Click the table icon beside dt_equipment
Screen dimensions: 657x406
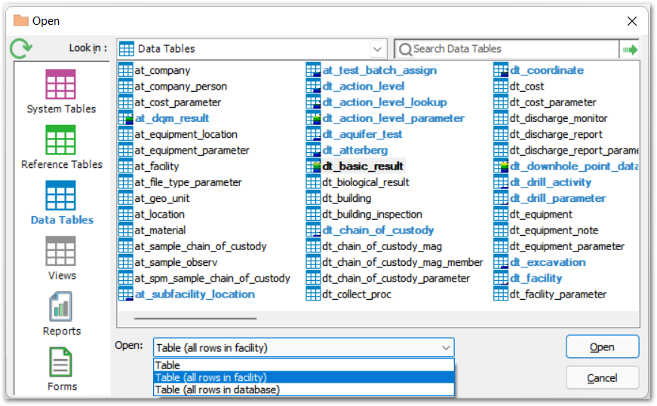(501, 214)
